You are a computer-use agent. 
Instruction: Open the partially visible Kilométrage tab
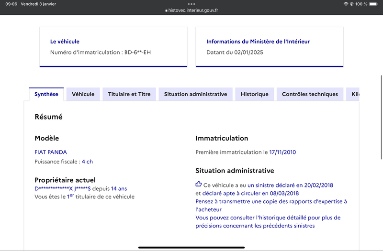[x=352, y=94]
